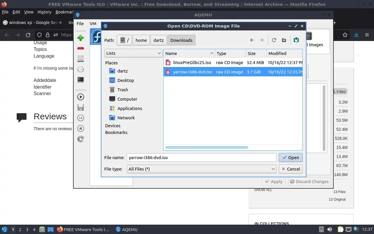Open Trash in Places list
This screenshot has width=374, height=234.
(x=123, y=90)
